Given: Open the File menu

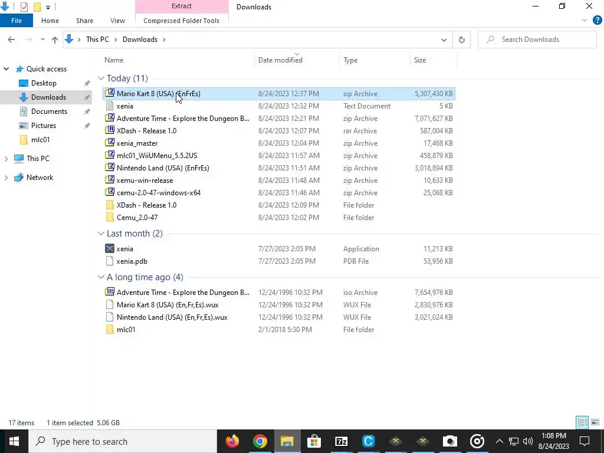Looking at the screenshot, I should click(x=17, y=21).
